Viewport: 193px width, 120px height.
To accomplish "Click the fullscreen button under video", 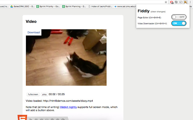I will [33, 94].
